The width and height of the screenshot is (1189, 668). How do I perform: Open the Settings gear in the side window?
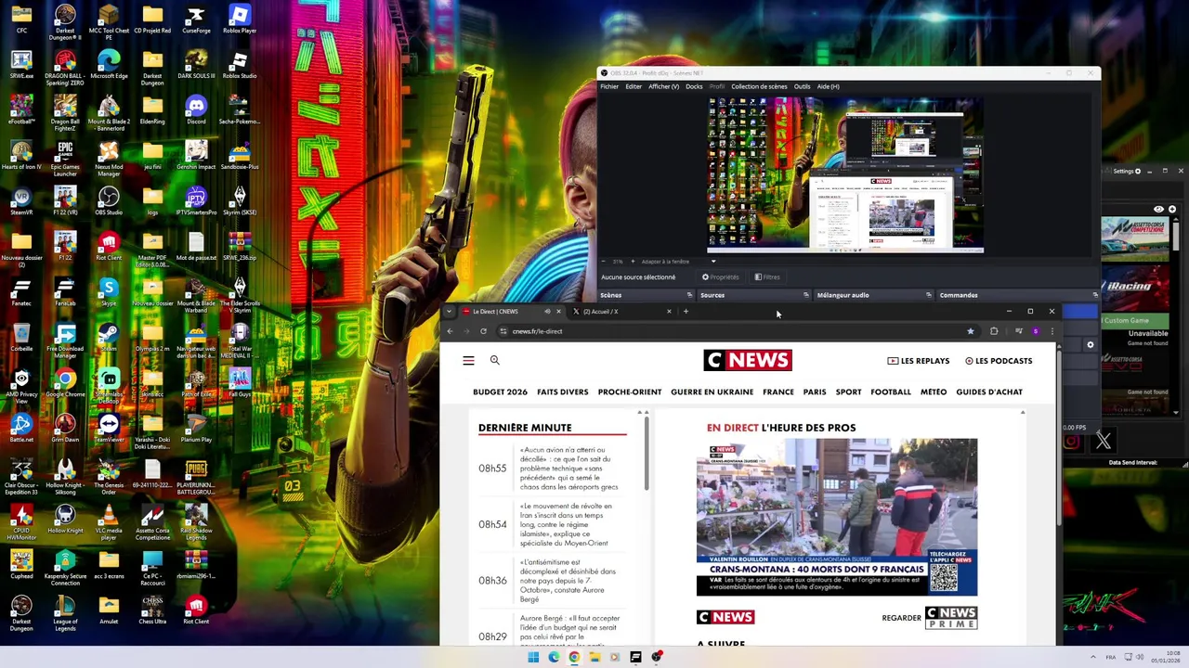click(x=1138, y=171)
